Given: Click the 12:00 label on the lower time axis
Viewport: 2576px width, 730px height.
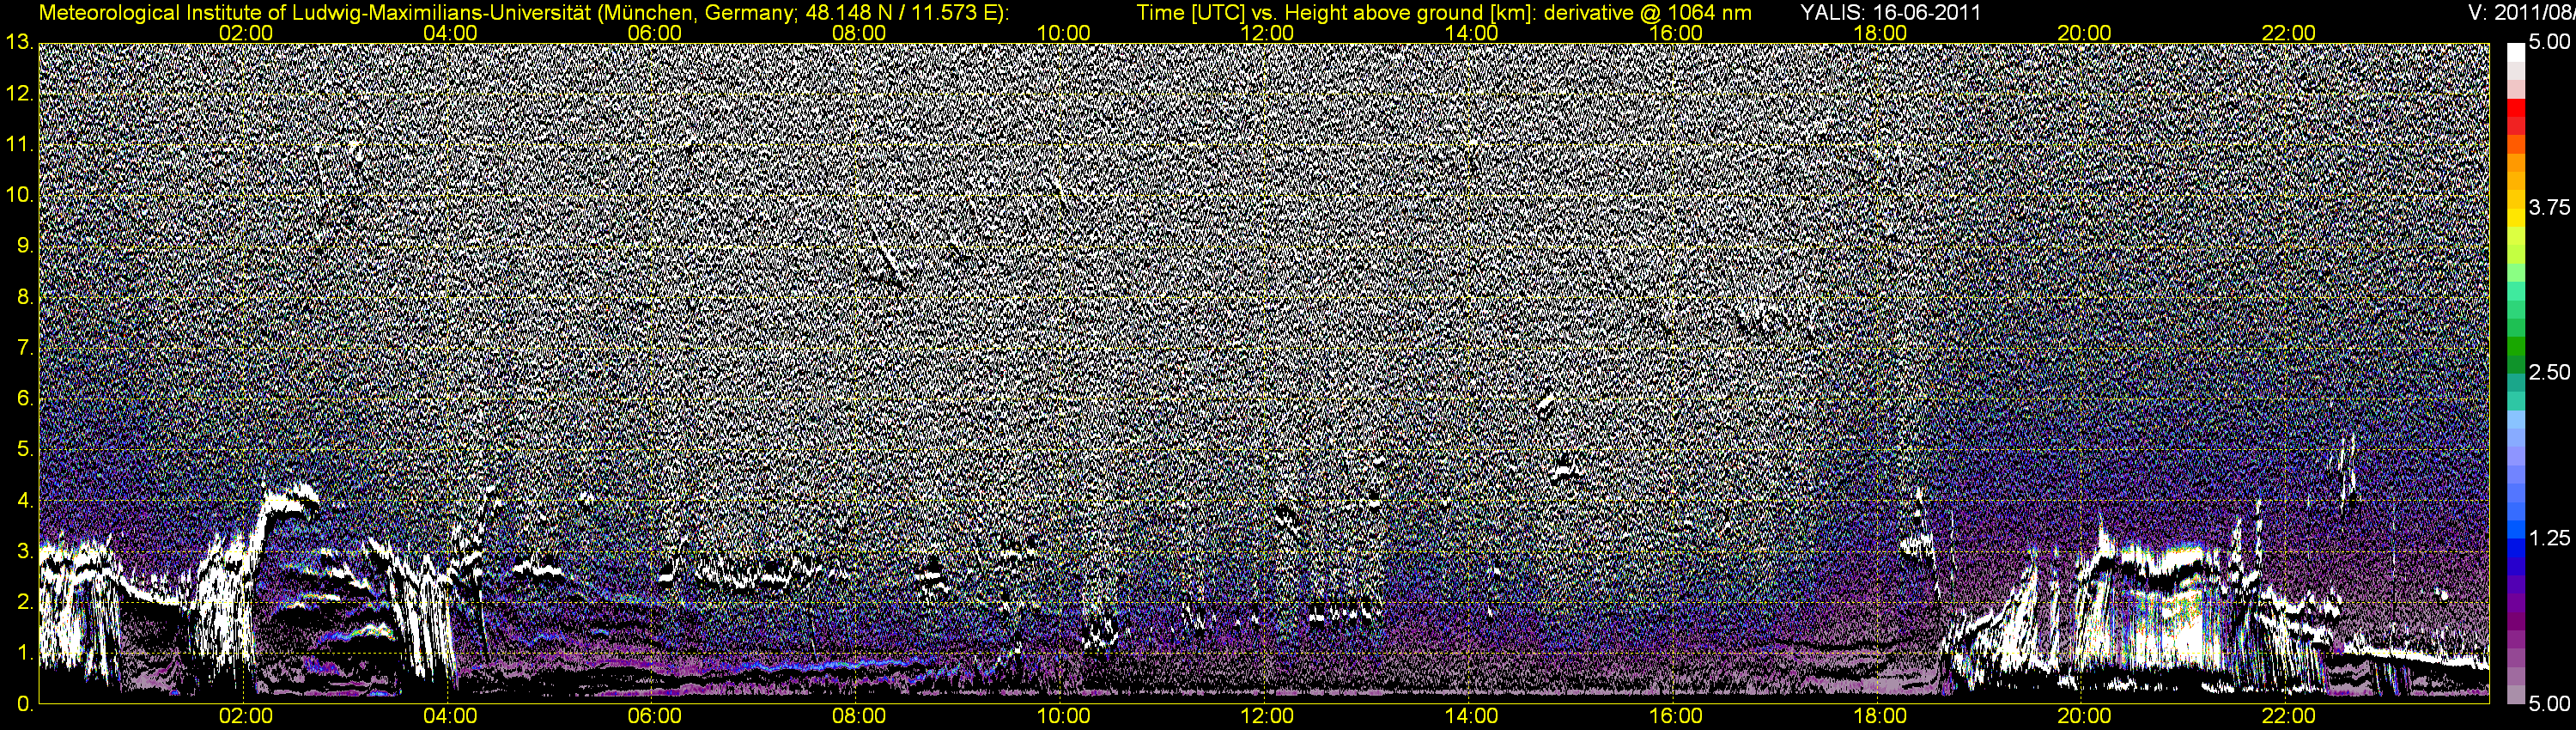Looking at the screenshot, I should click(1267, 716).
